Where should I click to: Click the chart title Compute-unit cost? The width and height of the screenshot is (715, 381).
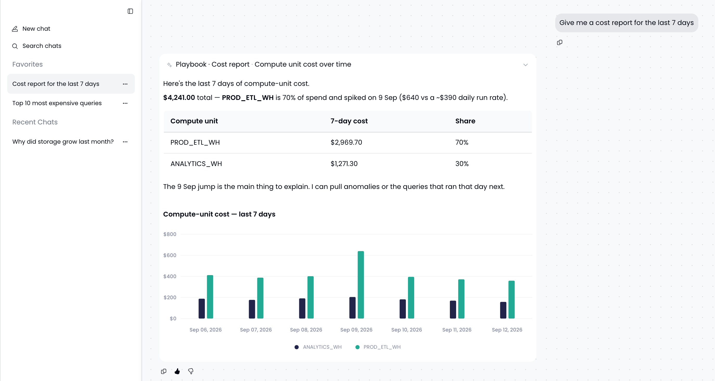[x=219, y=214]
